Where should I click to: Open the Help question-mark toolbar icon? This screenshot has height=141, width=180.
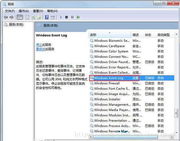(47, 17)
